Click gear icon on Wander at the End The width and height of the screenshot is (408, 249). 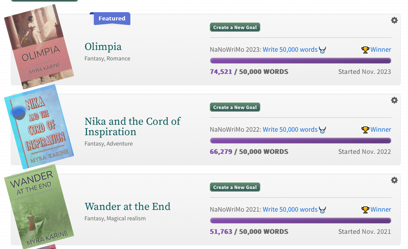[394, 180]
